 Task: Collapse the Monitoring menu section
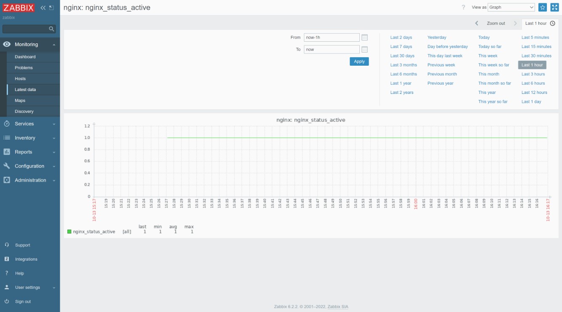coord(54,45)
